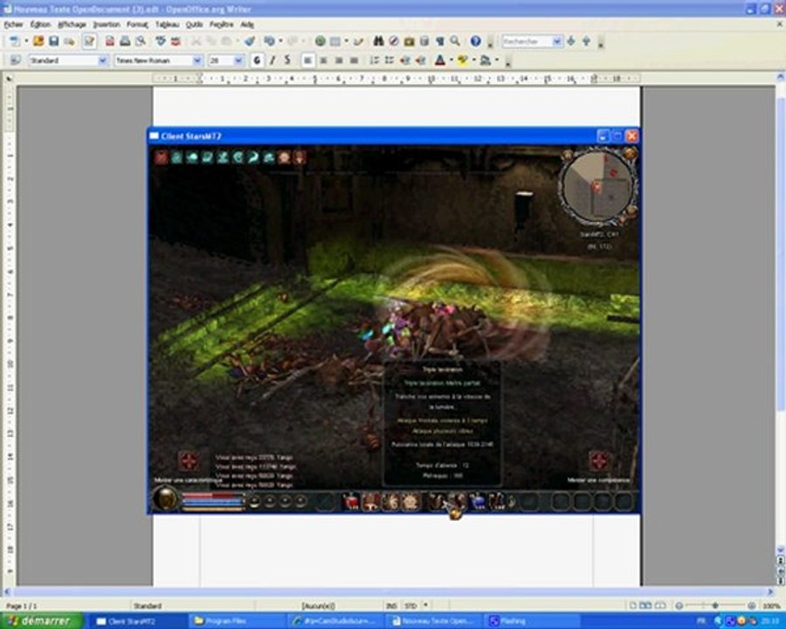Viewport: 786px width, 629px height.
Task: Click the Spellcheck icon
Action: (161, 41)
